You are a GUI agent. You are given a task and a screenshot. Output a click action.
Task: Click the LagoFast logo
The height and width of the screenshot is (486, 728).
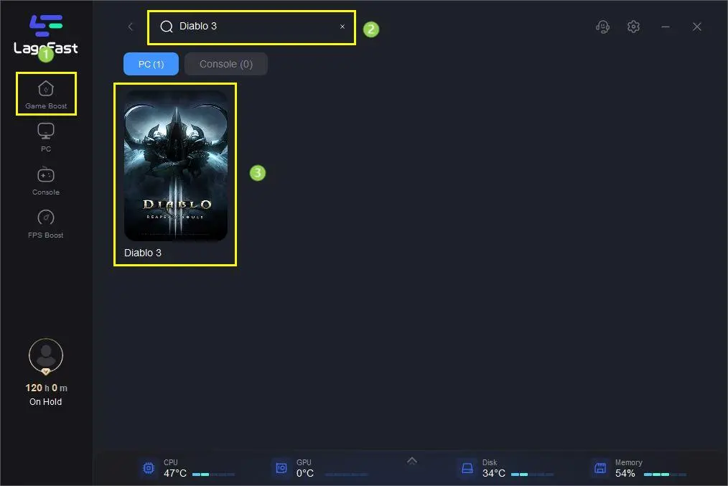[x=45, y=34]
